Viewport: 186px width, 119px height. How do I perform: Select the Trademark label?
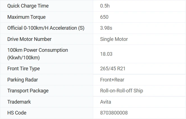point(19,102)
